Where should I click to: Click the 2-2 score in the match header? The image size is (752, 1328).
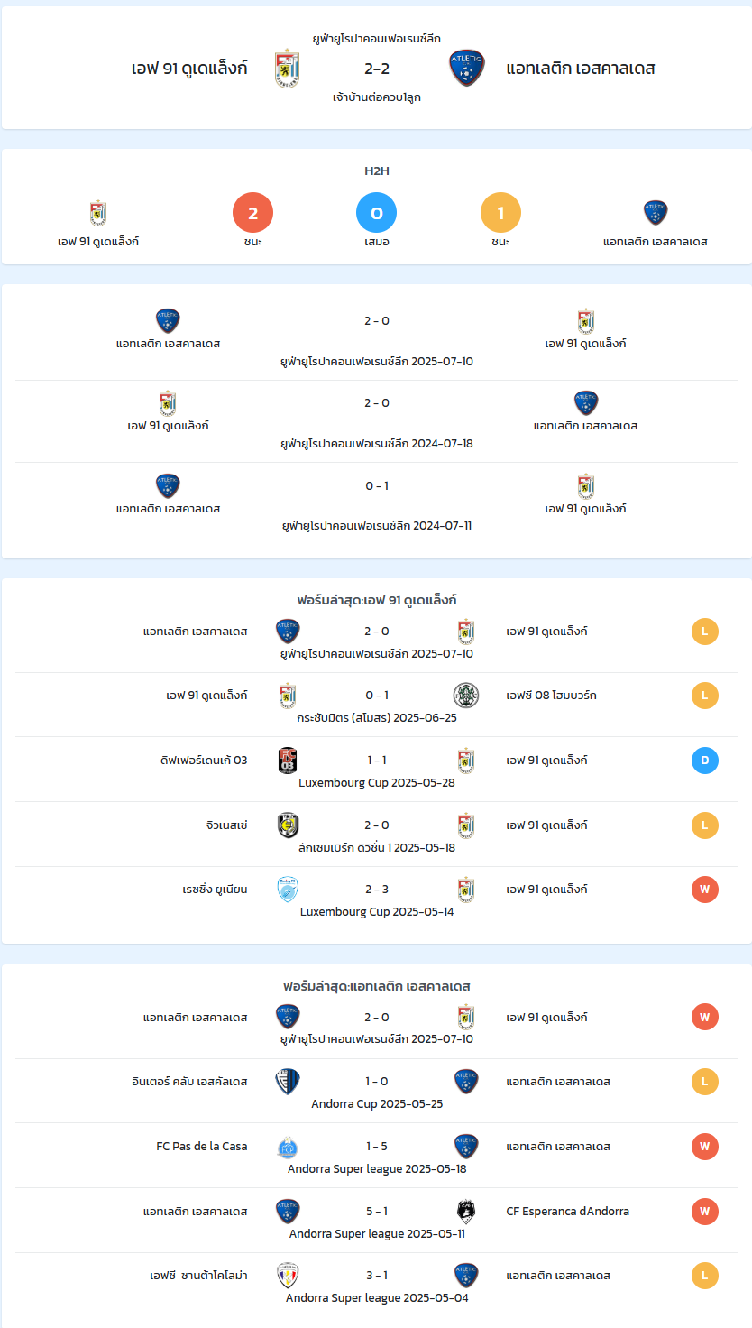click(377, 69)
